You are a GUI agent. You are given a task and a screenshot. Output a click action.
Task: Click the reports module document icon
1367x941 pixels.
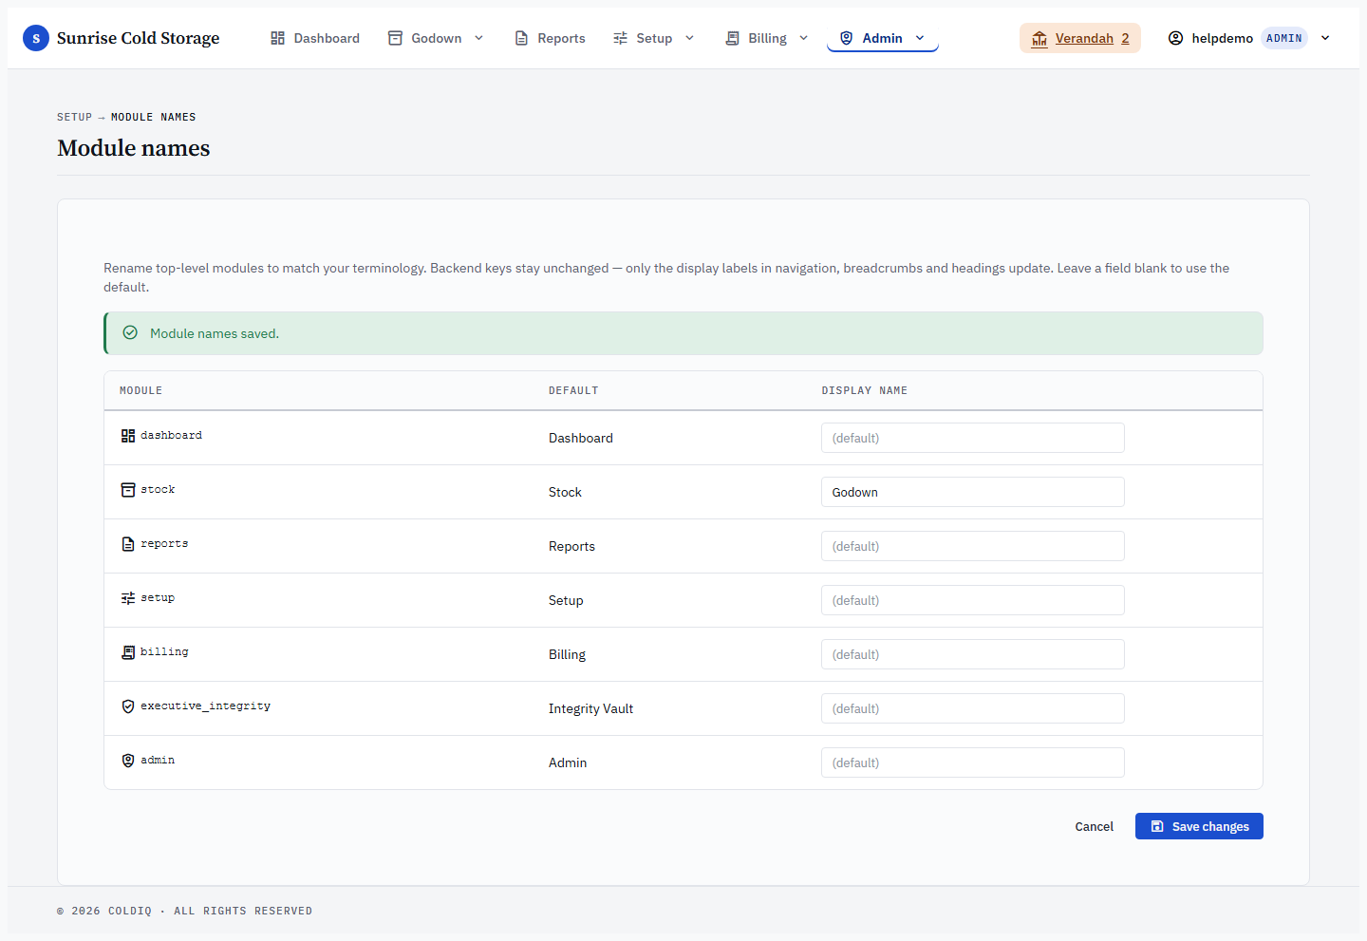click(128, 544)
